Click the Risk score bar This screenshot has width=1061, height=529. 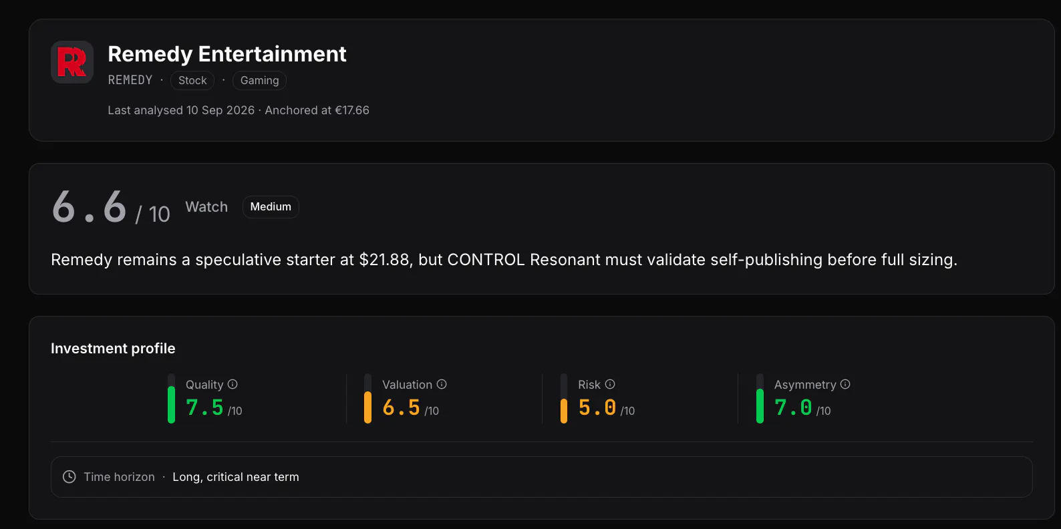click(x=564, y=399)
